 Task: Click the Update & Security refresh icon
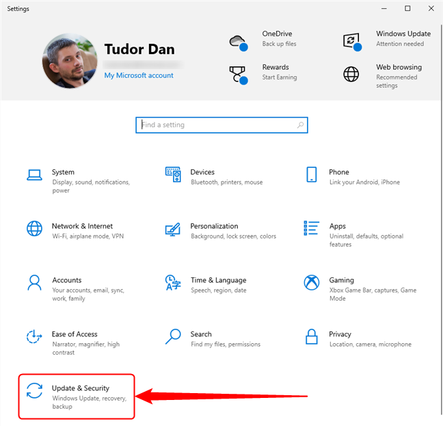(x=34, y=390)
